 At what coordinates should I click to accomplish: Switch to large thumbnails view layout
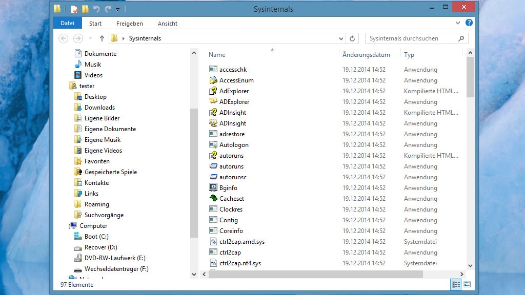[x=467, y=284]
